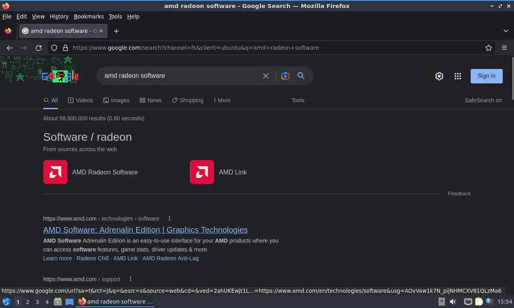This screenshot has height=308, width=514.
Task: Open the Edit menu
Action: click(22, 16)
